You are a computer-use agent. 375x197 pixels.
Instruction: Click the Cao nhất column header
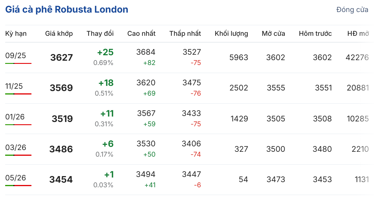click(141, 34)
